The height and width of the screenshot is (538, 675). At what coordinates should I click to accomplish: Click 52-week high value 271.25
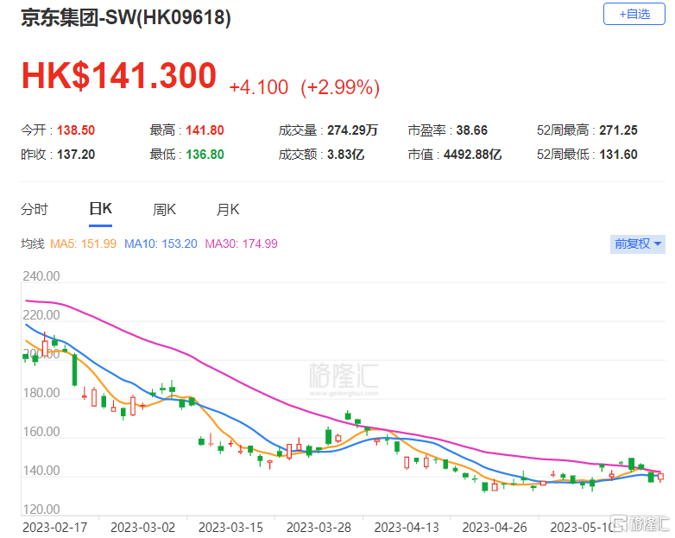coord(618,130)
